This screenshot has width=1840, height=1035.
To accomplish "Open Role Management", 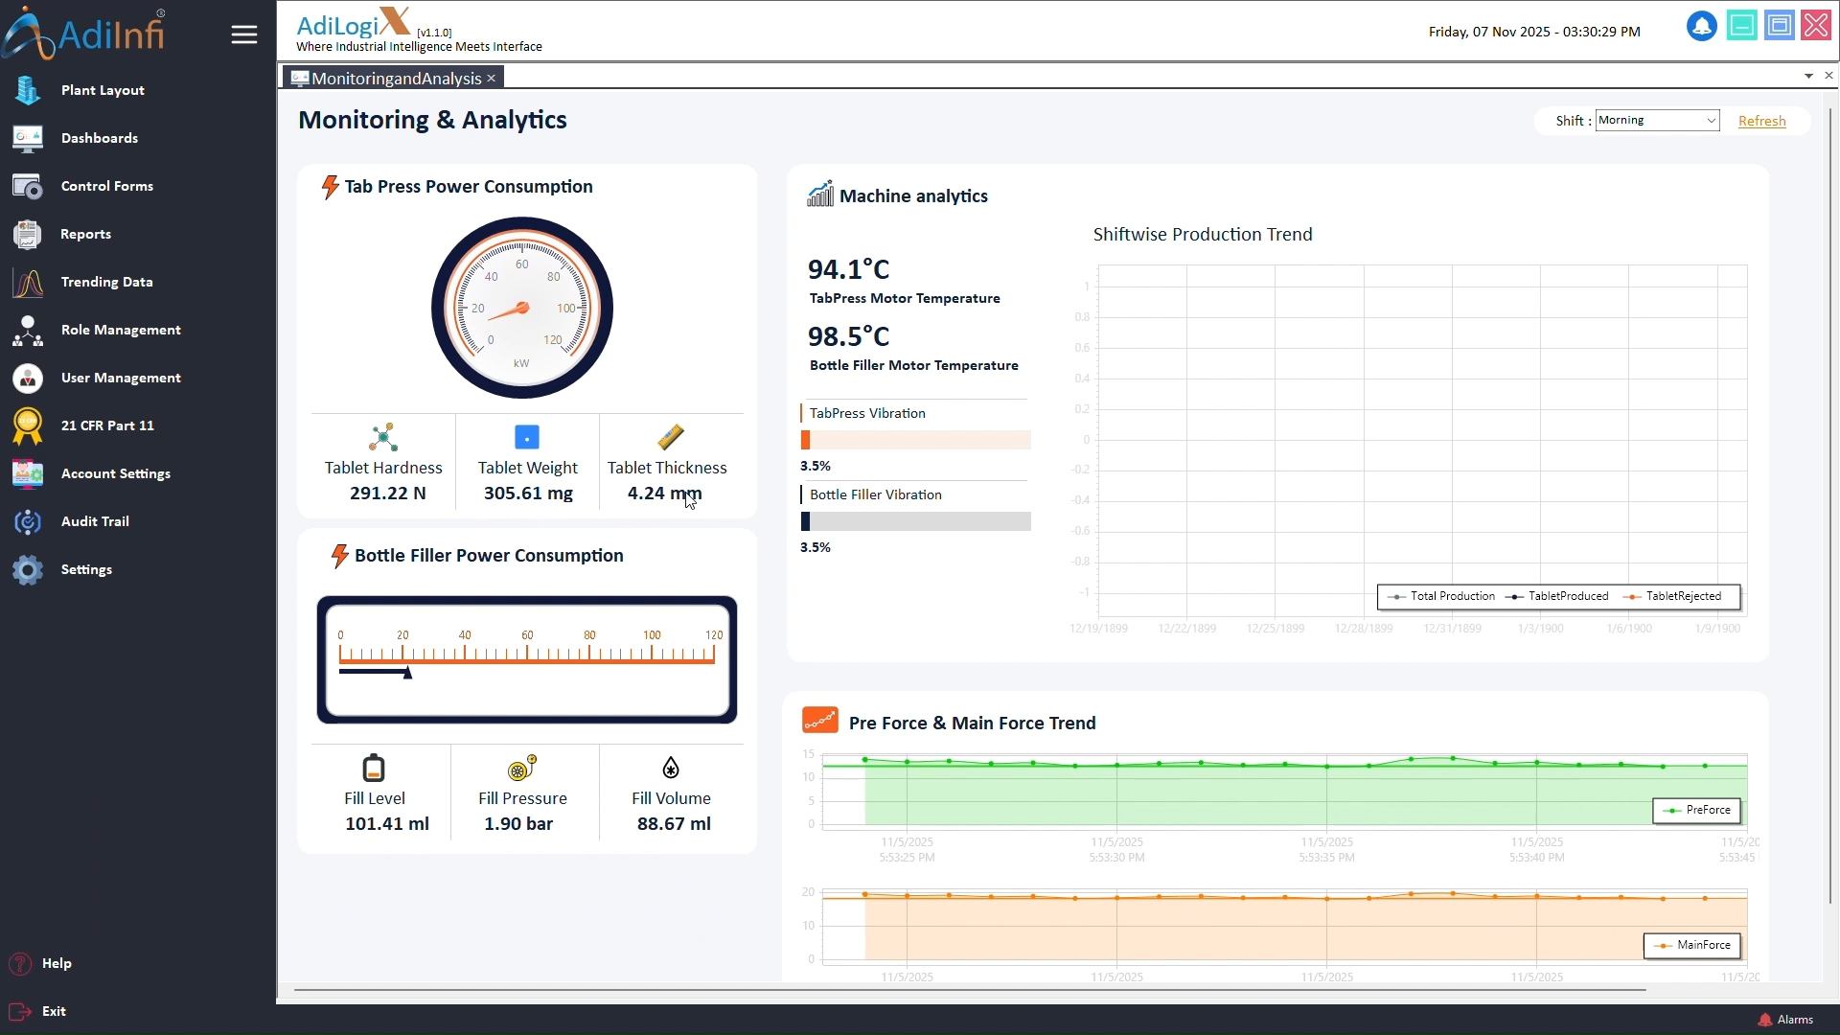I will tap(121, 330).
